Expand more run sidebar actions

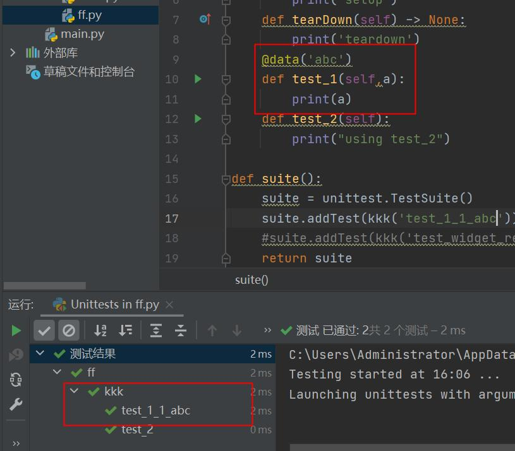(x=16, y=443)
